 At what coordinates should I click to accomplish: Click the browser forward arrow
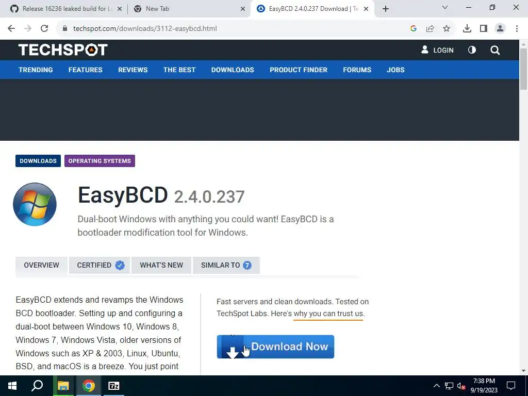coord(28,29)
